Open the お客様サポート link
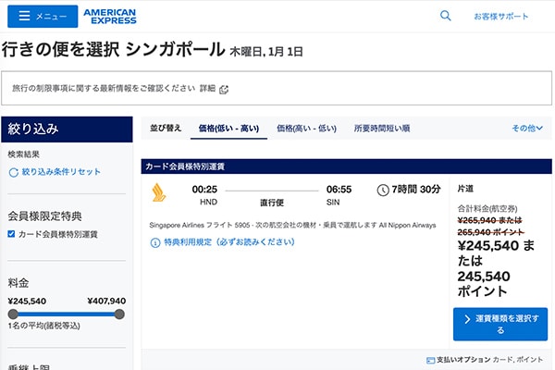 click(x=501, y=17)
